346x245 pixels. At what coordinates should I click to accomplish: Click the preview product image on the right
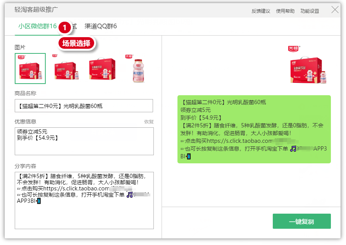click(308, 65)
